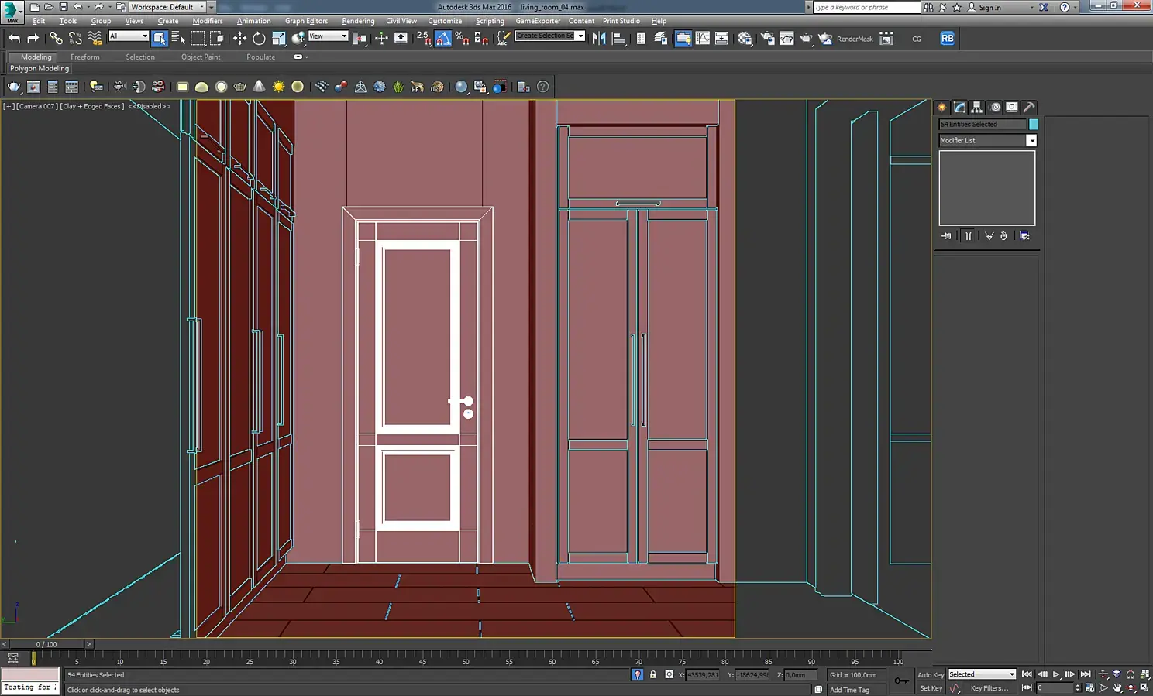Switch to the Freeform ribbon tab
This screenshot has height=696, width=1153.
[x=84, y=57]
